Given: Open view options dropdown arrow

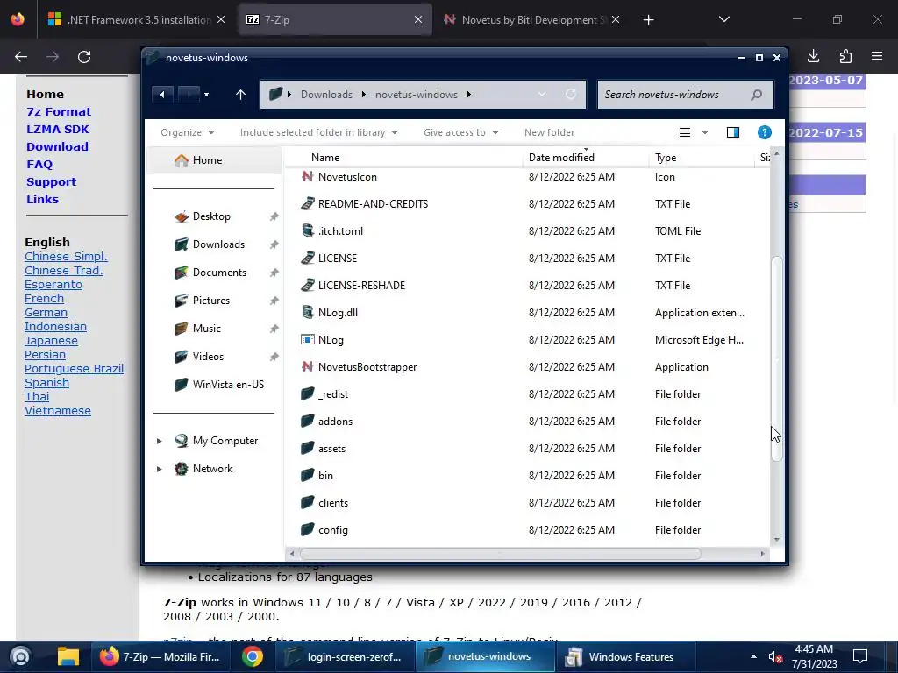Looking at the screenshot, I should 705,132.
